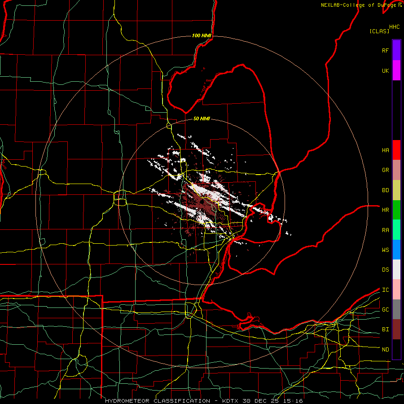Click the light pink IC legend swatch
This screenshot has width=404, height=404.
396,290
